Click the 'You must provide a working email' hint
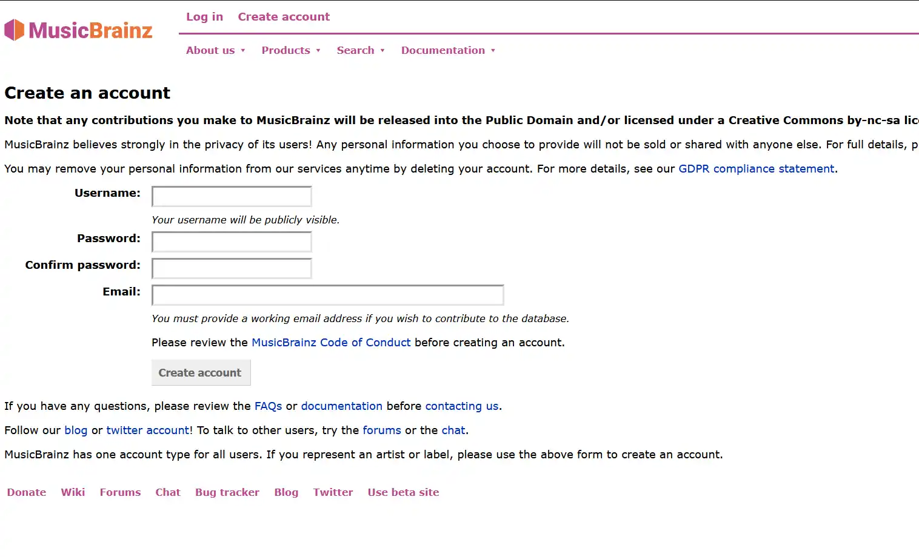The height and width of the screenshot is (557, 919). [x=360, y=318]
